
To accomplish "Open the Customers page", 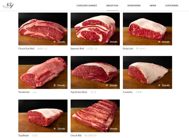I will [172, 6].
